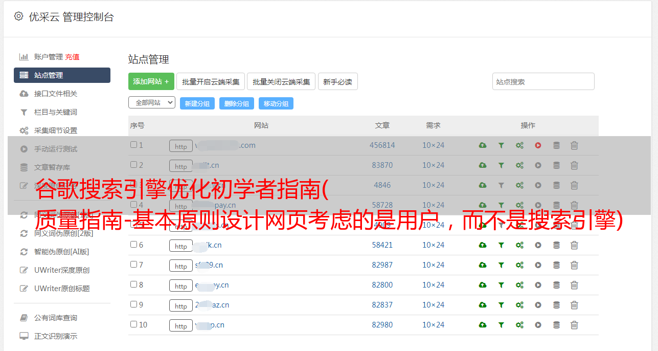Viewport: 658px width, 351px height.
Task: Select the row 7 checkbox
Action: pos(133,265)
